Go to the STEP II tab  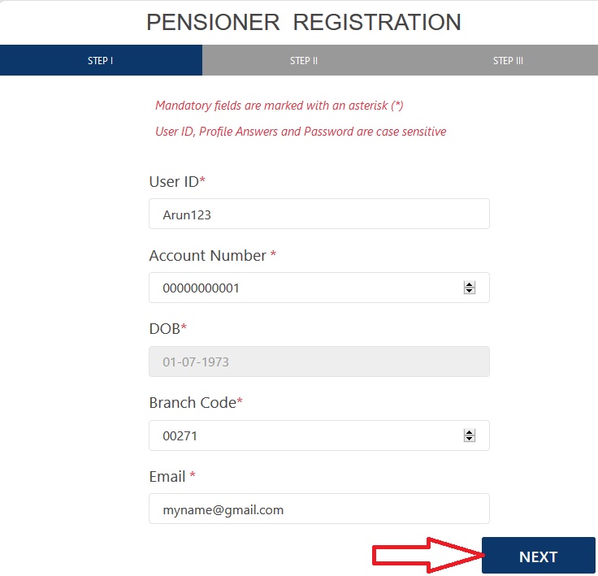pos(304,61)
